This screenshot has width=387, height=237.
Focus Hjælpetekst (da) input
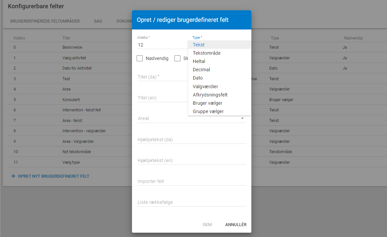click(x=192, y=140)
